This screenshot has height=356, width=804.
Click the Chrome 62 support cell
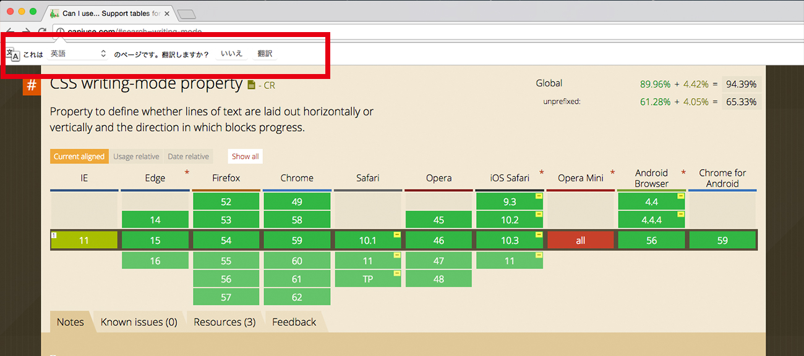(x=297, y=297)
